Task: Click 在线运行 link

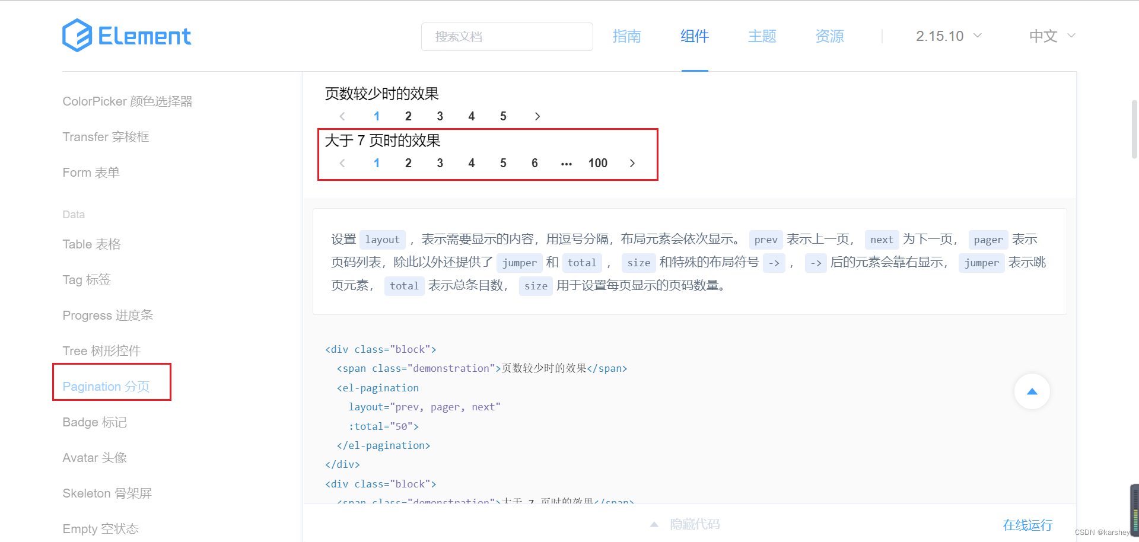Action: click(x=1027, y=525)
